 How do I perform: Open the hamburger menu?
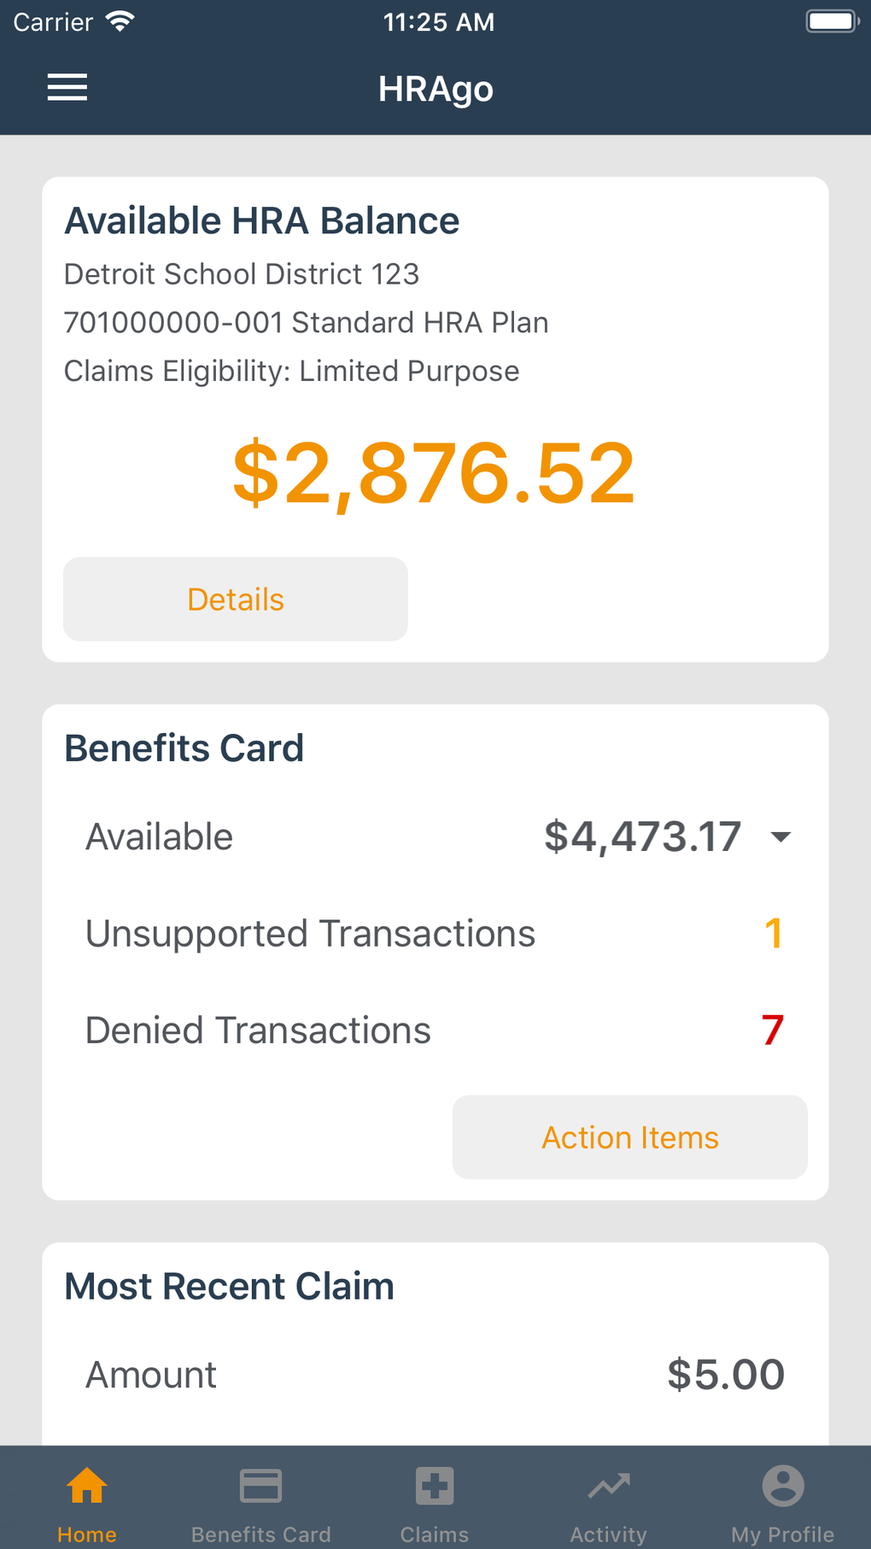coord(67,87)
